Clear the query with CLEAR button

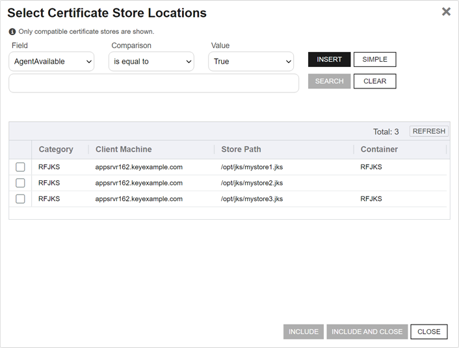[x=374, y=81]
